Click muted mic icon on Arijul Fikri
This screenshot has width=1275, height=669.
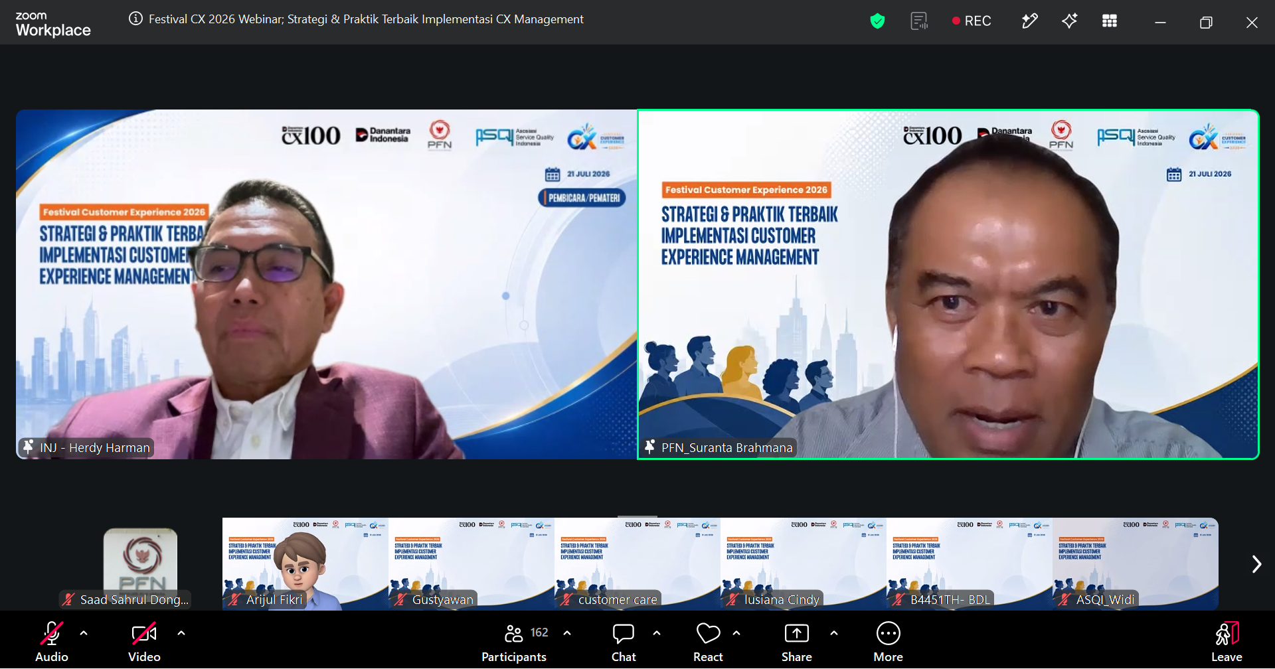tap(234, 600)
